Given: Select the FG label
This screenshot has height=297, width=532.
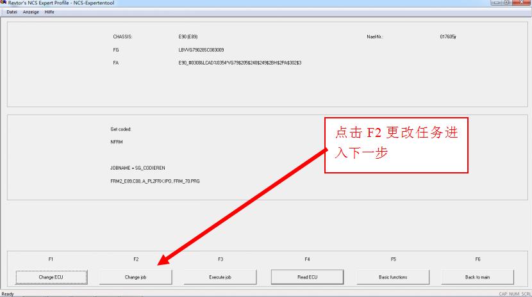Looking at the screenshot, I should (x=116, y=50).
